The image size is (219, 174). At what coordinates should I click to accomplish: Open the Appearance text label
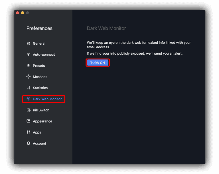[x=42, y=121]
